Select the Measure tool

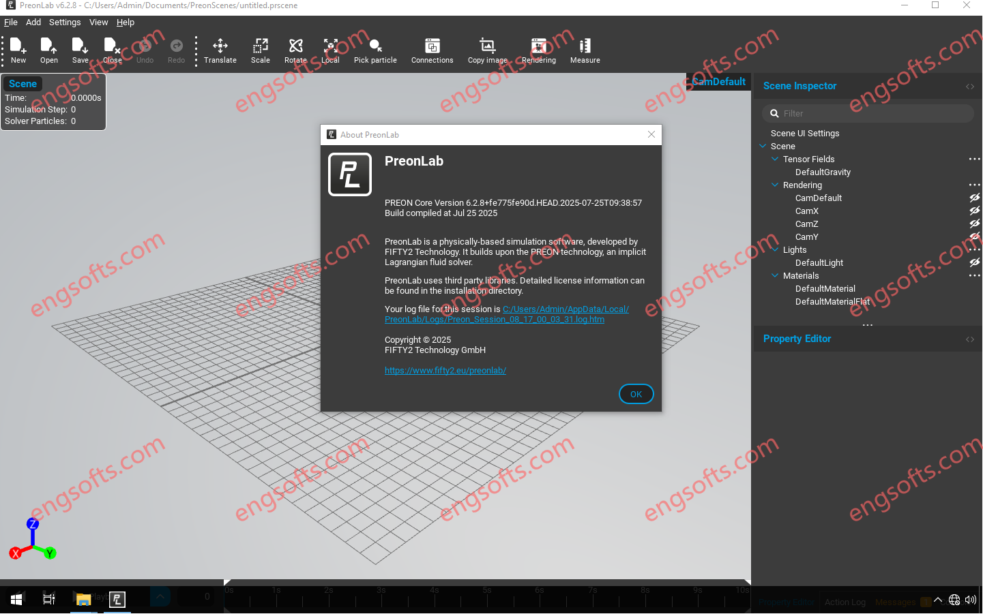click(x=585, y=50)
